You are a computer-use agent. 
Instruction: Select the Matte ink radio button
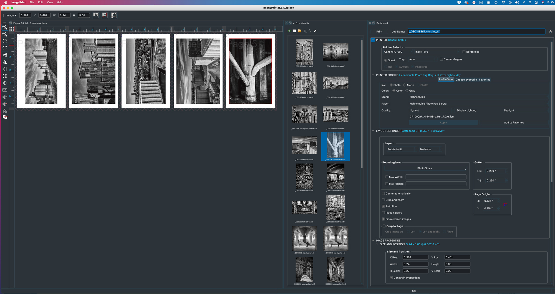tap(405, 85)
